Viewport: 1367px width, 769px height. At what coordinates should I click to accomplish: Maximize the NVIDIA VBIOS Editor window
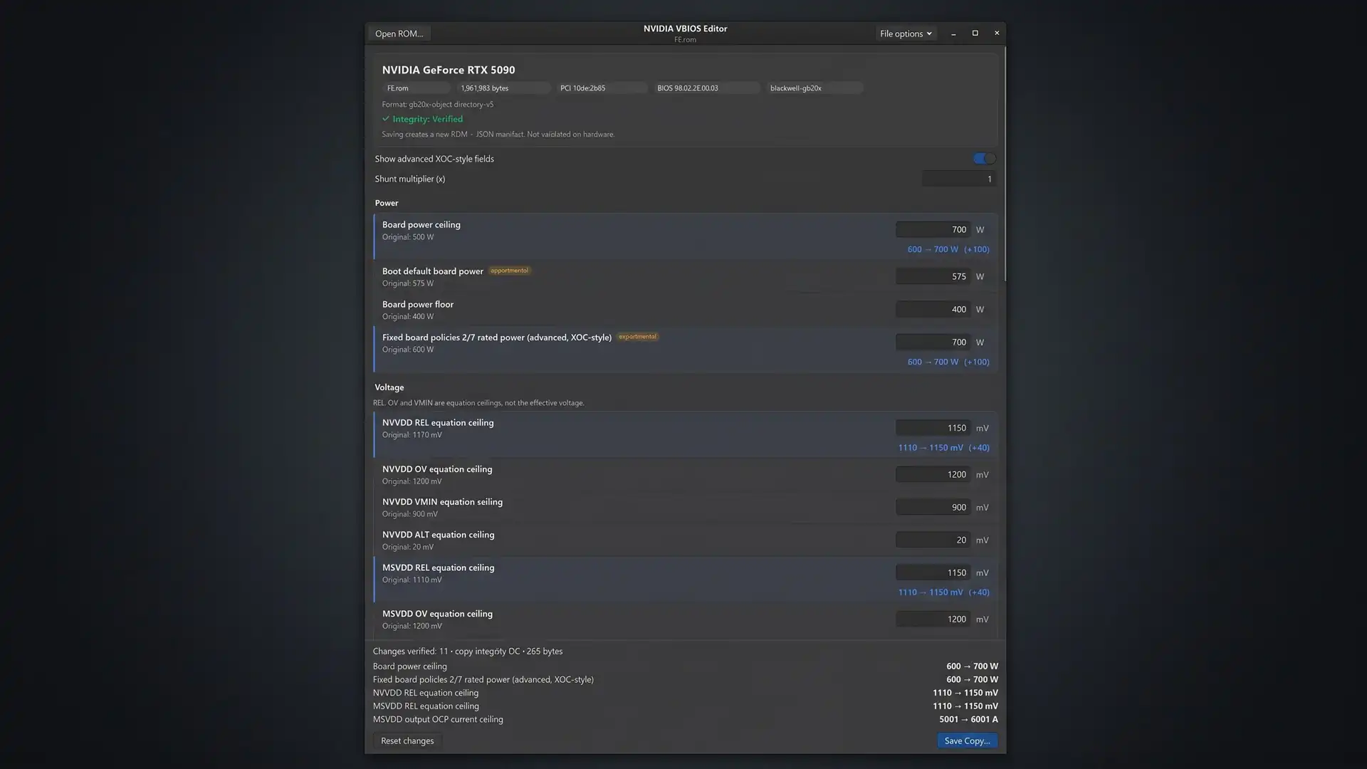pos(975,33)
